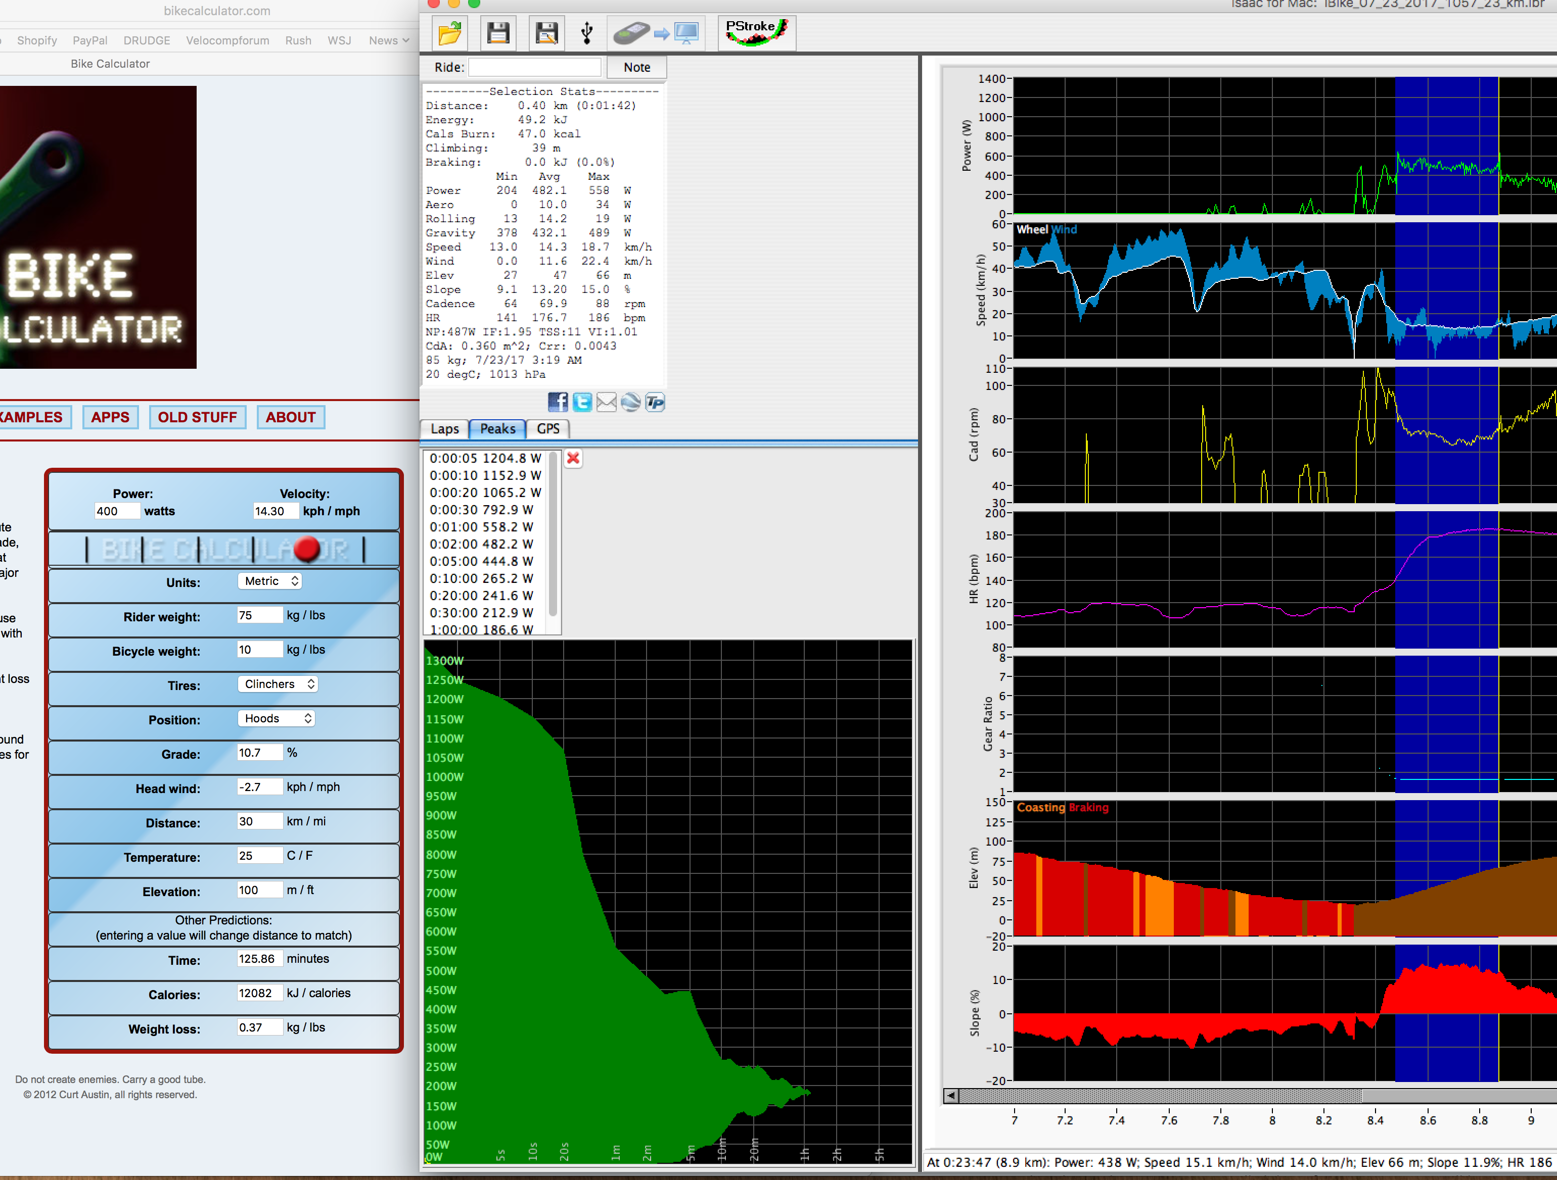Send ride by email envelope icon
The image size is (1557, 1180).
(606, 402)
